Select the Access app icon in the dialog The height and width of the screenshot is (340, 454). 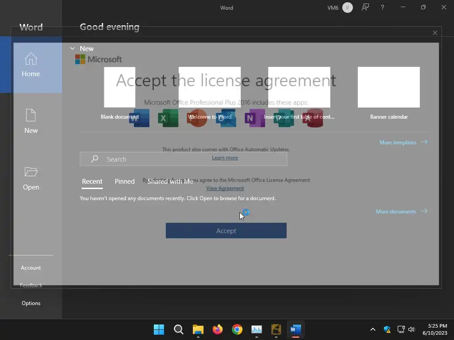(x=313, y=118)
